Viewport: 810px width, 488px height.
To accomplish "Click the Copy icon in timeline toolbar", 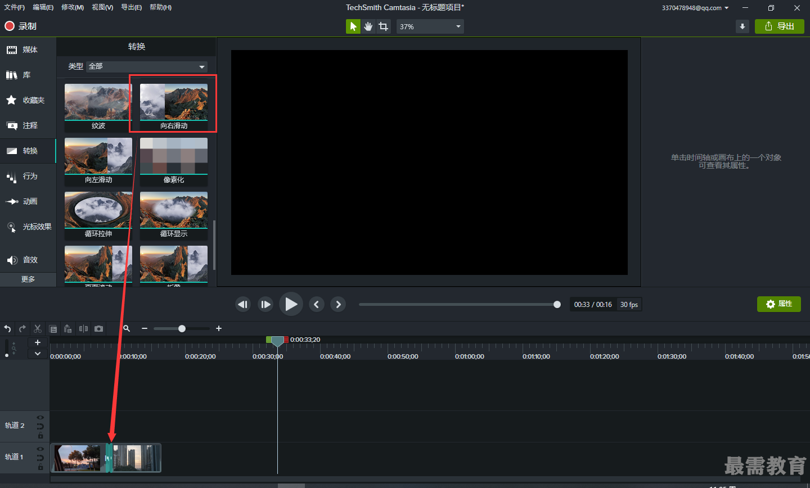I will coord(53,329).
